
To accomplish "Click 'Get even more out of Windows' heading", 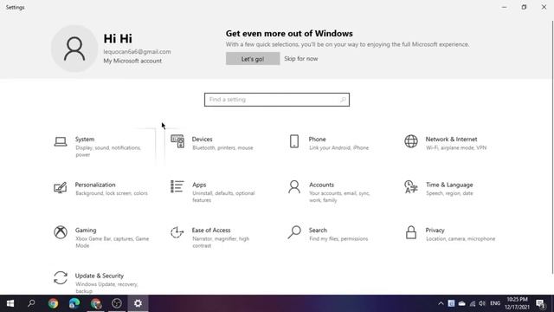I will (289, 34).
